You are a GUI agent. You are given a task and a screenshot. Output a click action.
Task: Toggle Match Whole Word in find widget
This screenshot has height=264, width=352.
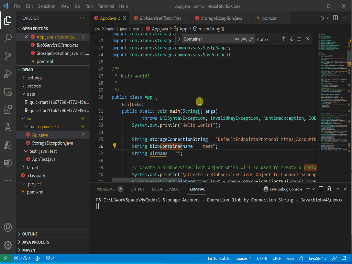(244, 39)
